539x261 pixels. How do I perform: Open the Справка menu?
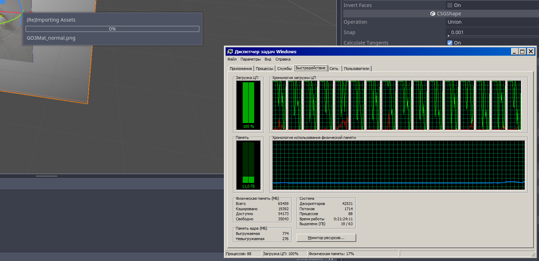tap(283, 59)
